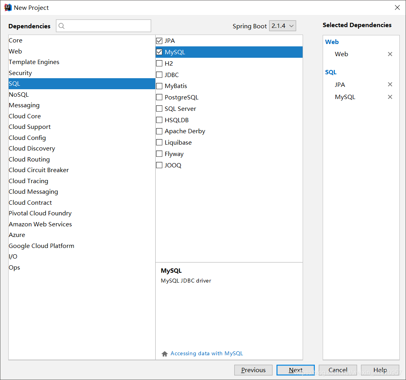The width and height of the screenshot is (406, 380).
Task: Open the Spring Boot version dropdown
Action: point(283,26)
